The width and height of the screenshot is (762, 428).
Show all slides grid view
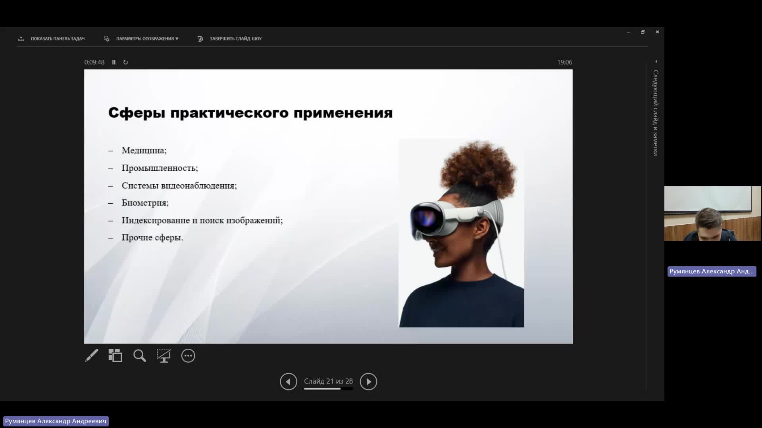(115, 355)
